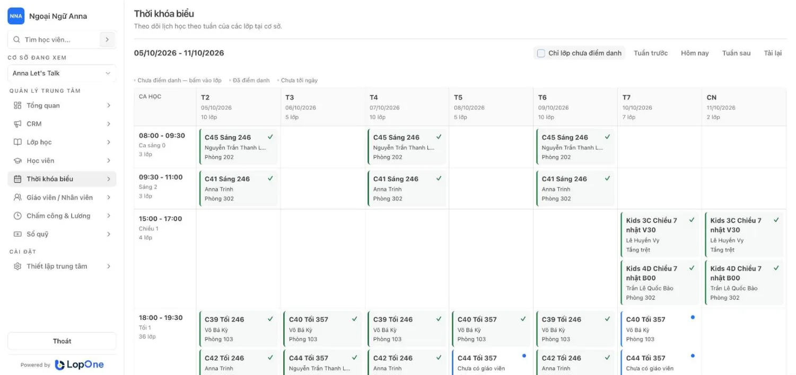
Task: Expand the Thời khóa biểu chevron
Action: pyautogui.click(x=109, y=179)
